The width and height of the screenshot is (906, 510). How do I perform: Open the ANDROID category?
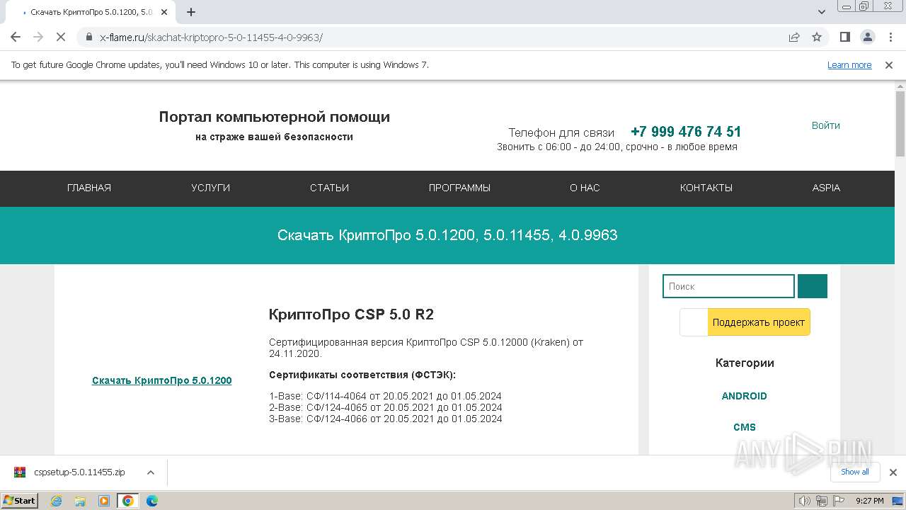[744, 396]
